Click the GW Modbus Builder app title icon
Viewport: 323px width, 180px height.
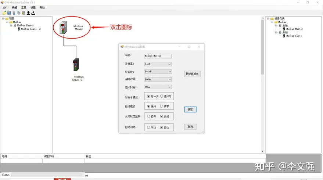click(2, 3)
